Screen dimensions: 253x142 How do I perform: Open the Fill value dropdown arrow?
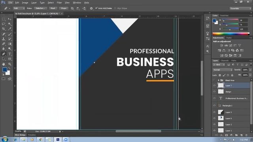pyautogui.click(x=250, y=75)
